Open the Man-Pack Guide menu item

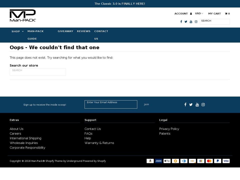35,35
